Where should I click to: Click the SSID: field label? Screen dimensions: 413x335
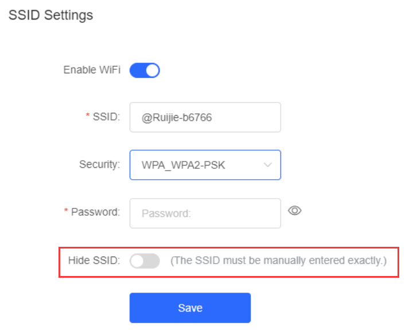pos(107,116)
